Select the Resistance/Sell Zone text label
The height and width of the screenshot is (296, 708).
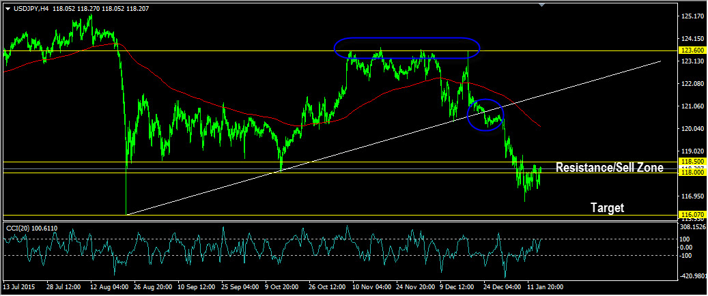tap(609, 168)
